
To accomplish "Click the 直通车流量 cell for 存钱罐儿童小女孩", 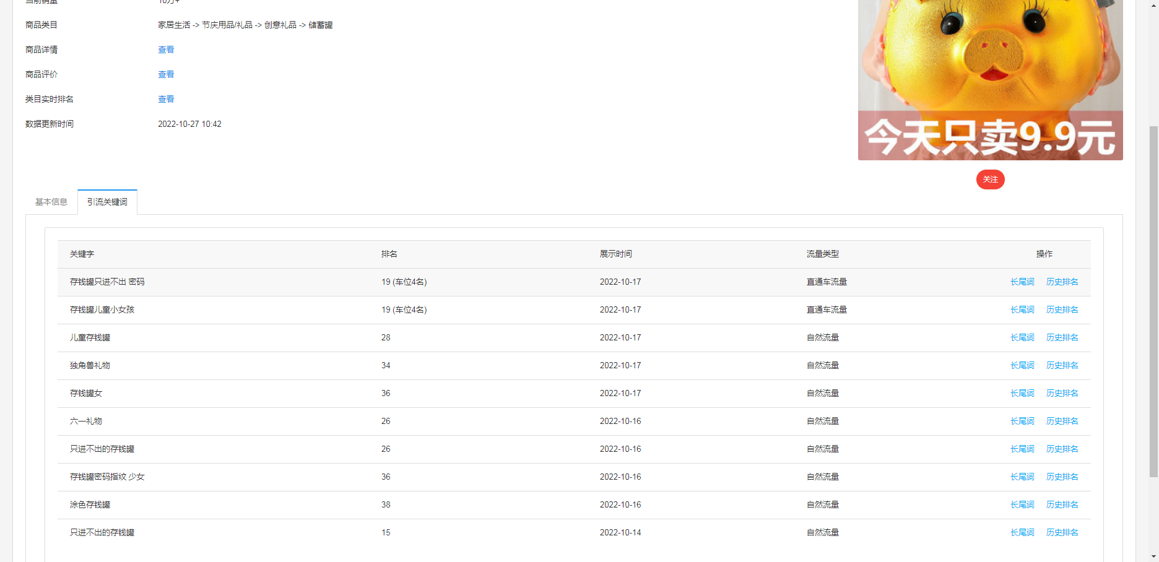I will tap(827, 309).
